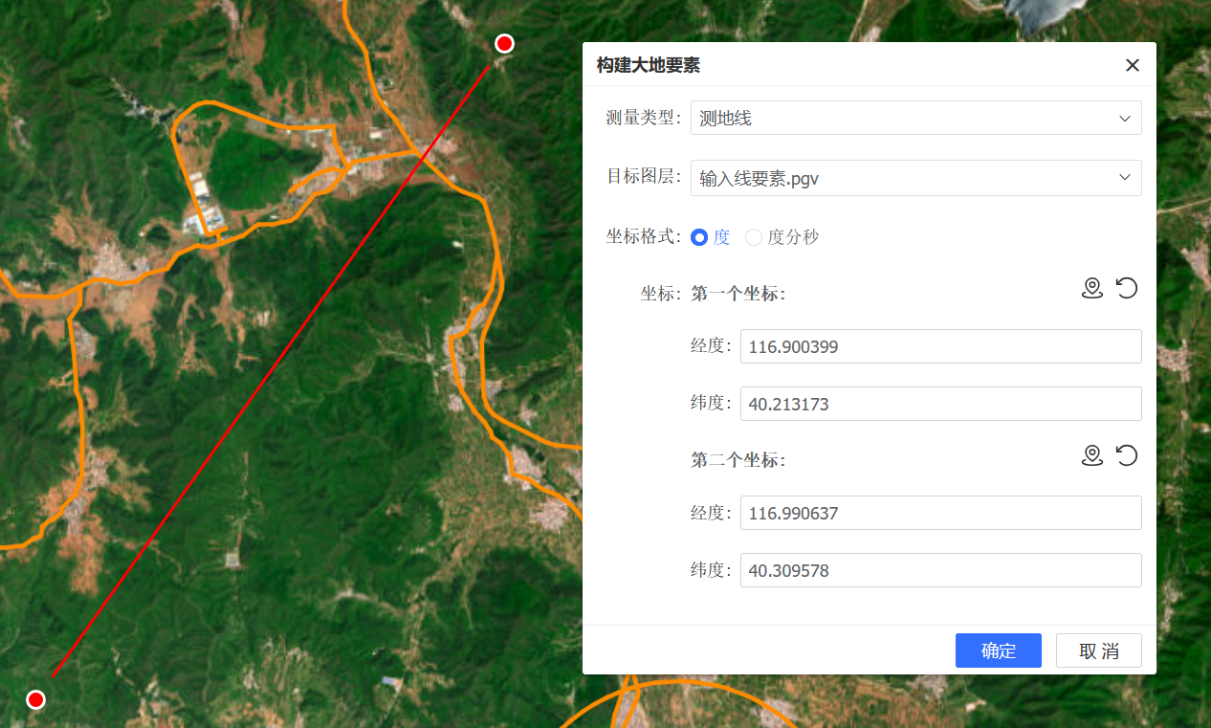
Task: Click the first 纬度 field 40.213173
Action: point(940,404)
